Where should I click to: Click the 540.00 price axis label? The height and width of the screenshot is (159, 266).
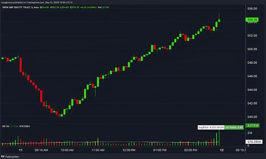point(252,117)
